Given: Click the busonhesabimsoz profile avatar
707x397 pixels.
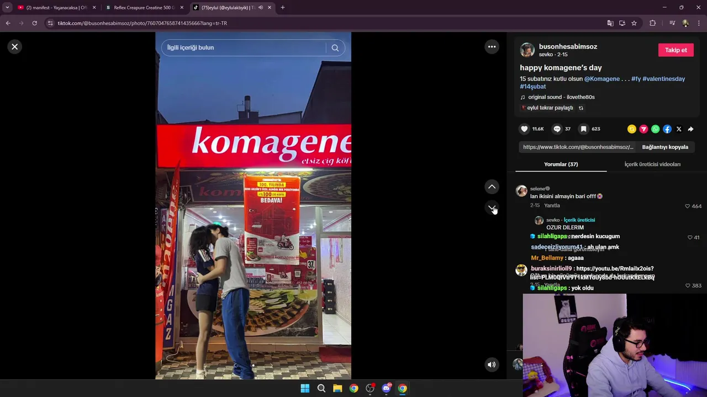Looking at the screenshot, I should [527, 50].
